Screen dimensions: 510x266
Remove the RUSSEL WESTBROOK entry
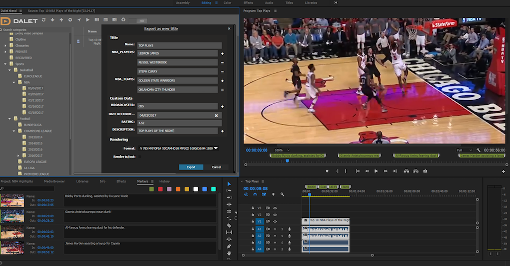click(223, 63)
